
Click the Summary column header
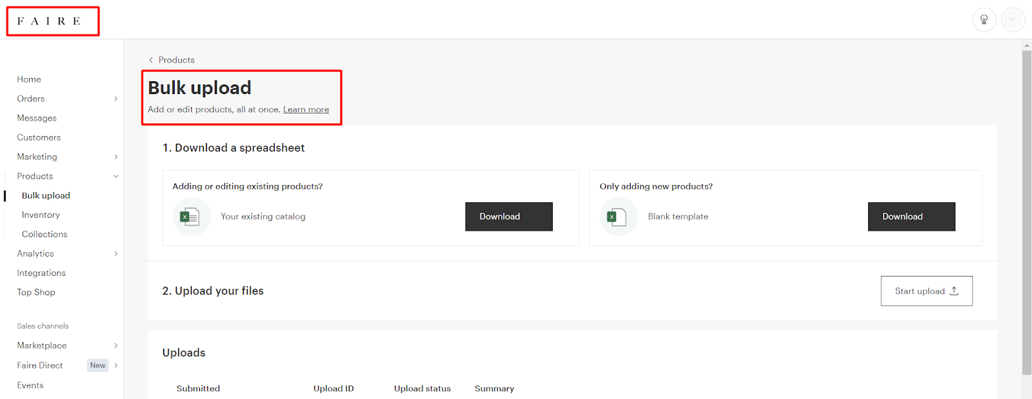click(495, 389)
